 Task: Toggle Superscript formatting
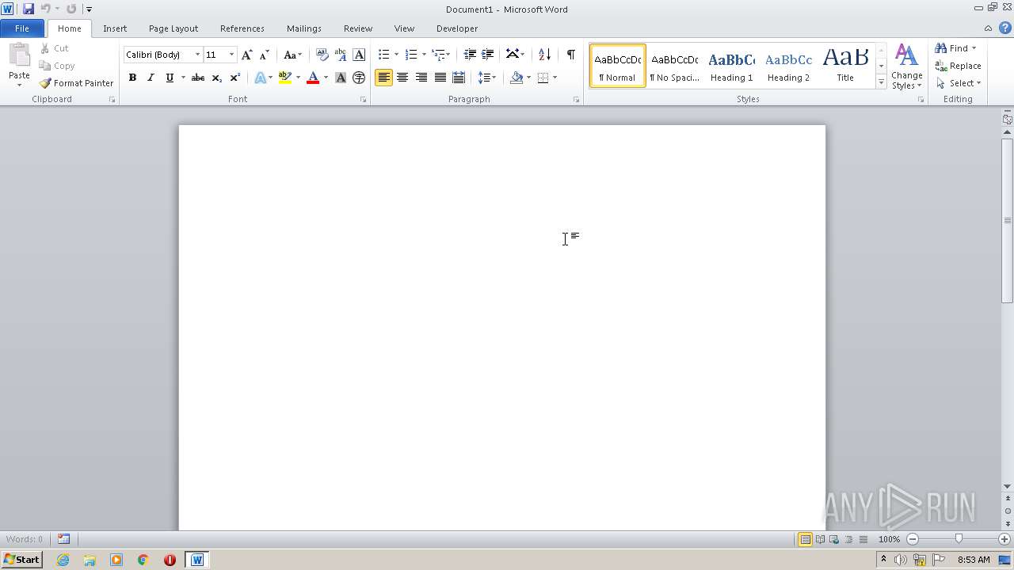click(x=234, y=78)
